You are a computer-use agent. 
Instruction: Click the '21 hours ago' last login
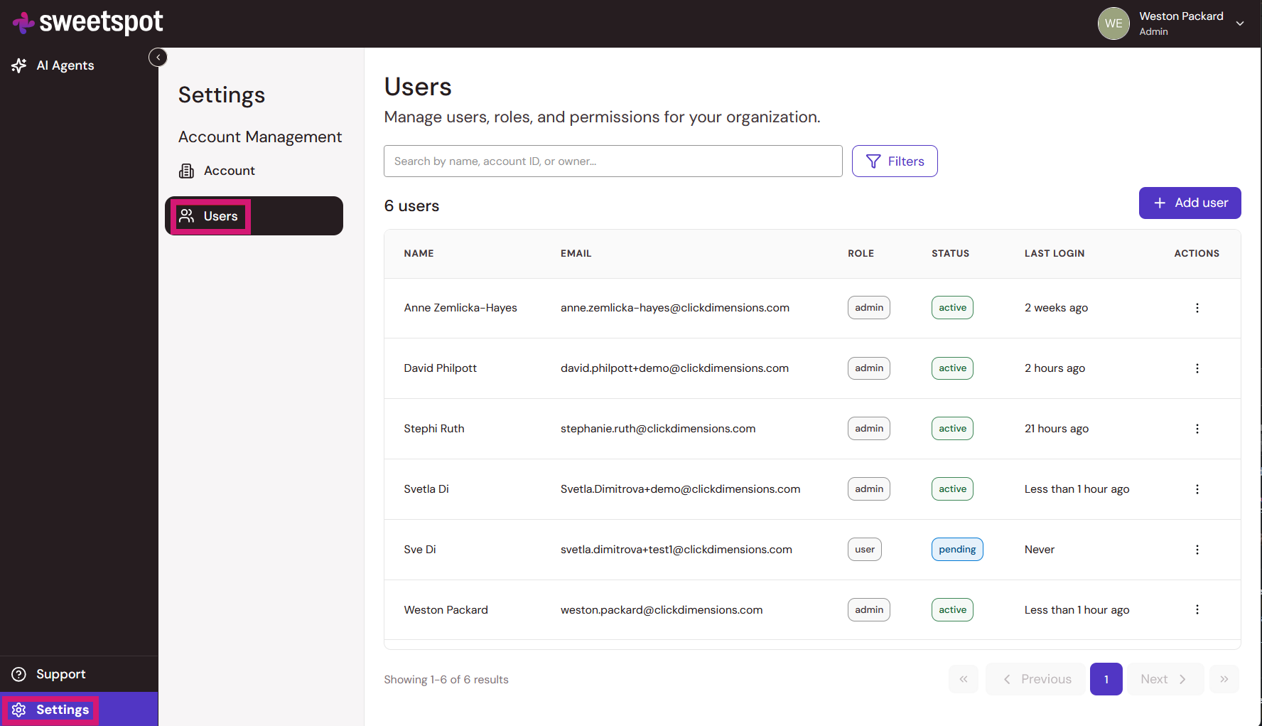click(1056, 429)
